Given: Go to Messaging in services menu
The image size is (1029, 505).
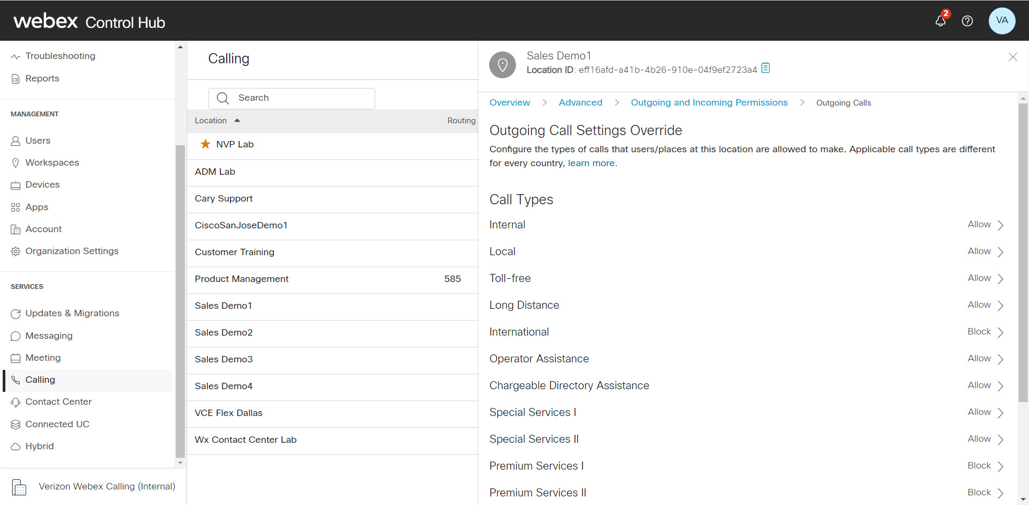Looking at the screenshot, I should (49, 336).
